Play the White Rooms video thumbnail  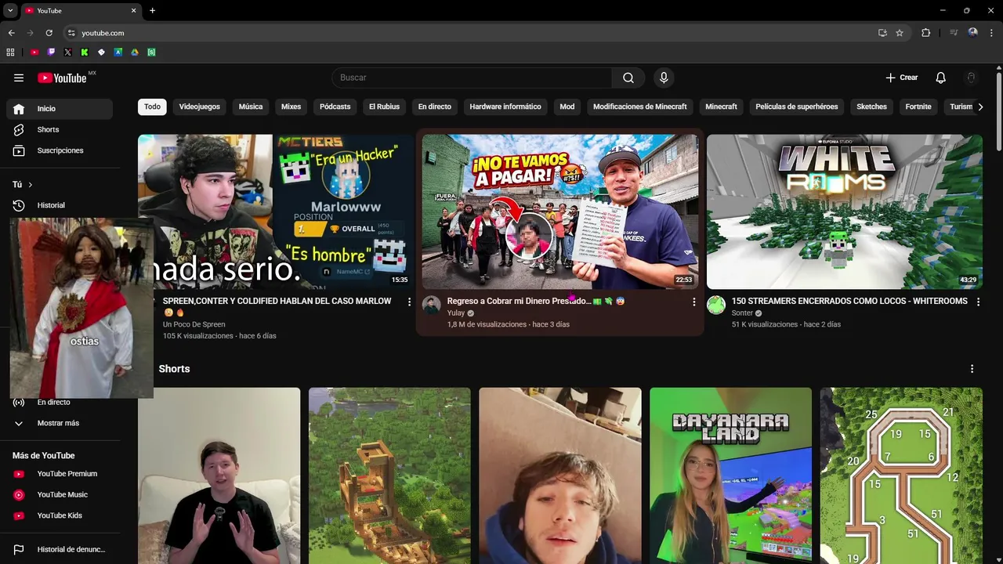pos(845,211)
